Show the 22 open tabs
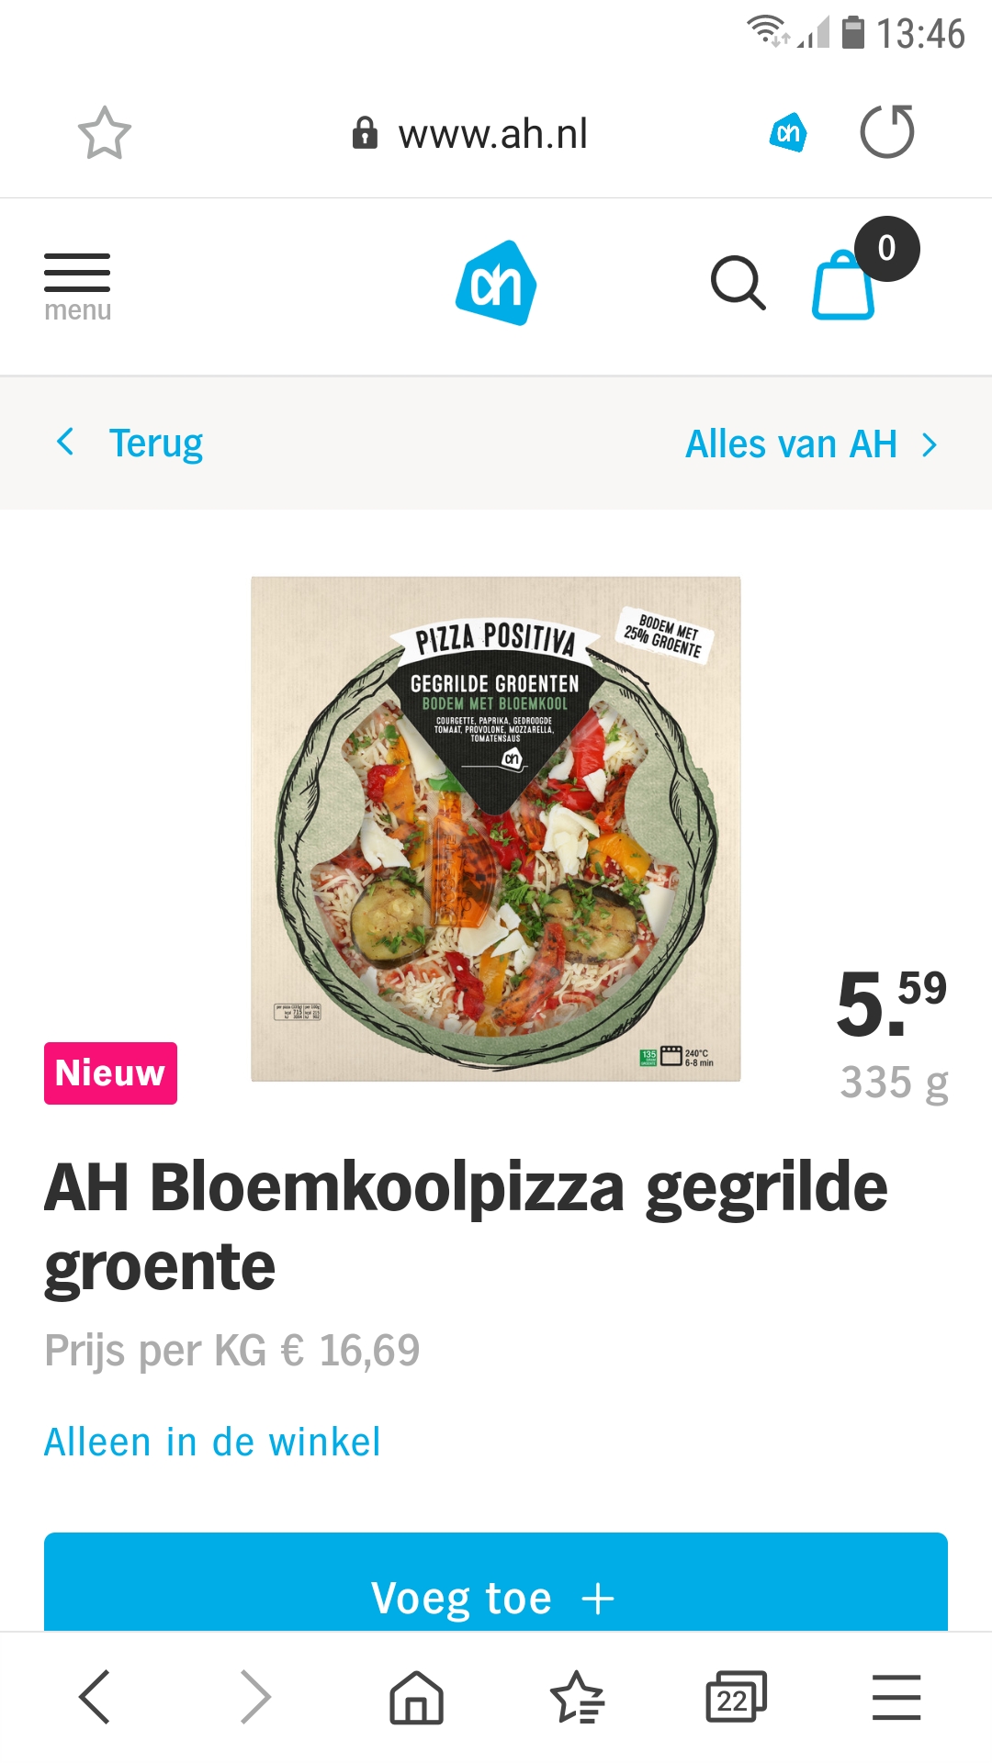 pyautogui.click(x=736, y=1697)
